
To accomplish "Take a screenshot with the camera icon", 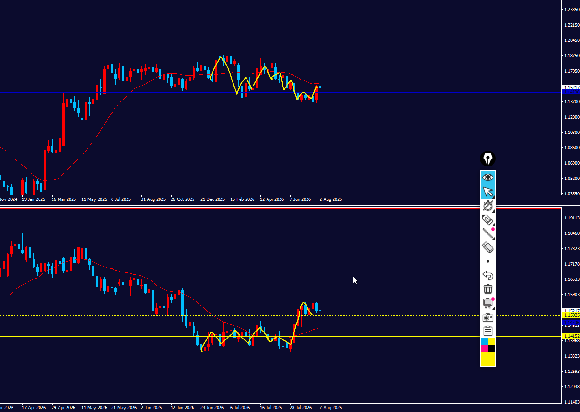I will pos(488,317).
